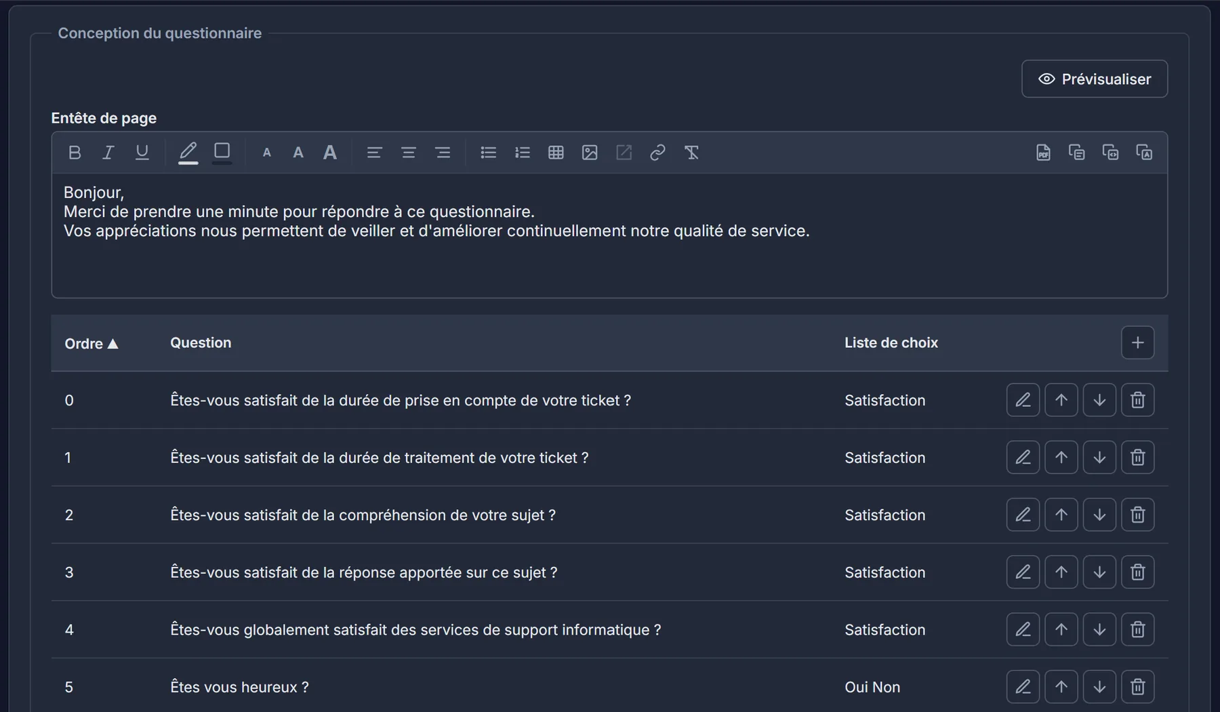Move question 1 down

[x=1099, y=458]
